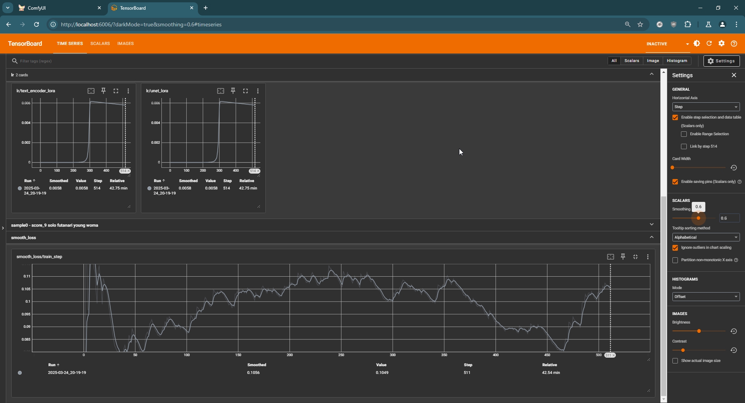The width and height of the screenshot is (745, 403).
Task: Click browser extensions puzzle icon
Action: [x=688, y=24]
